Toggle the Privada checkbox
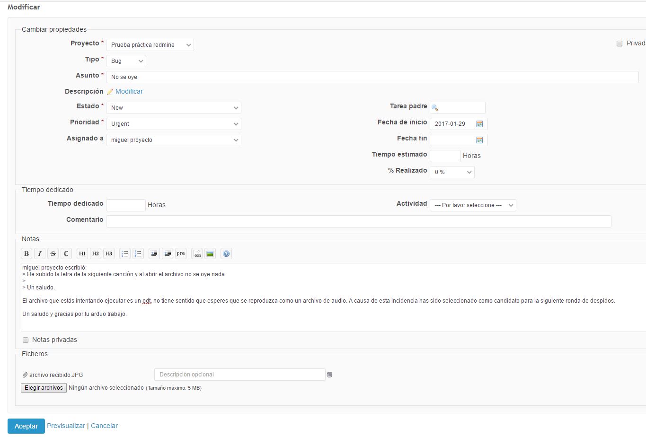This screenshot has width=646, height=437. tap(619, 44)
